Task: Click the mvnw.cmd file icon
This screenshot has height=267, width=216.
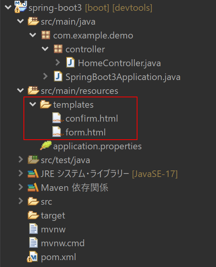Action: tap(33, 242)
